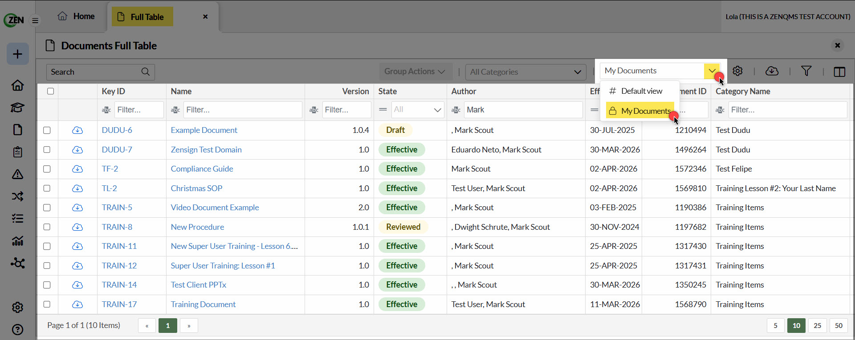Open the training graduation cap icon

coord(18,108)
